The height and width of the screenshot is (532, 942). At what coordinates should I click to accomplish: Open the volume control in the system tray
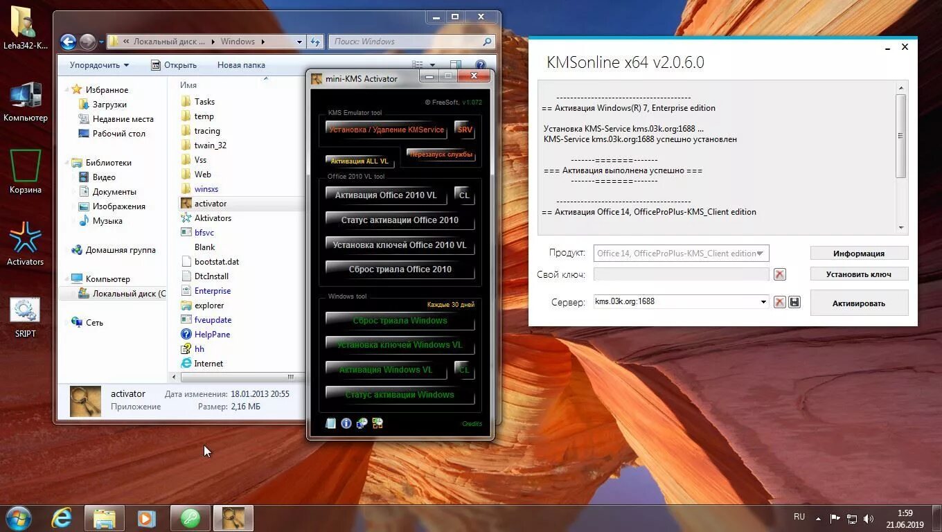[x=869, y=518]
